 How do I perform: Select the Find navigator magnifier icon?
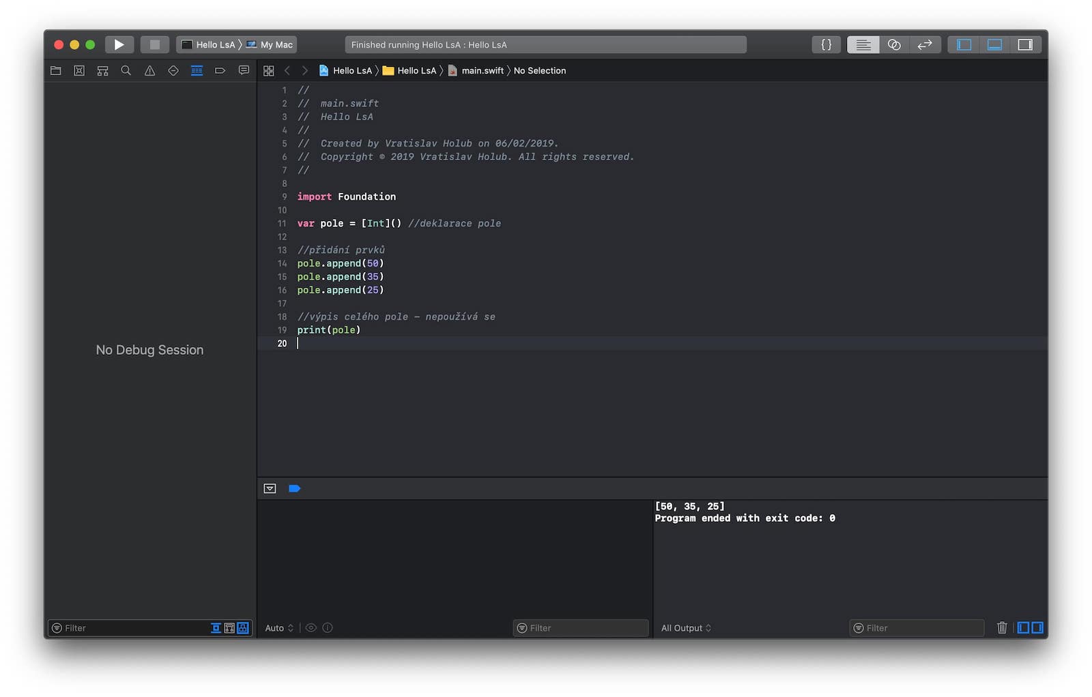click(126, 70)
